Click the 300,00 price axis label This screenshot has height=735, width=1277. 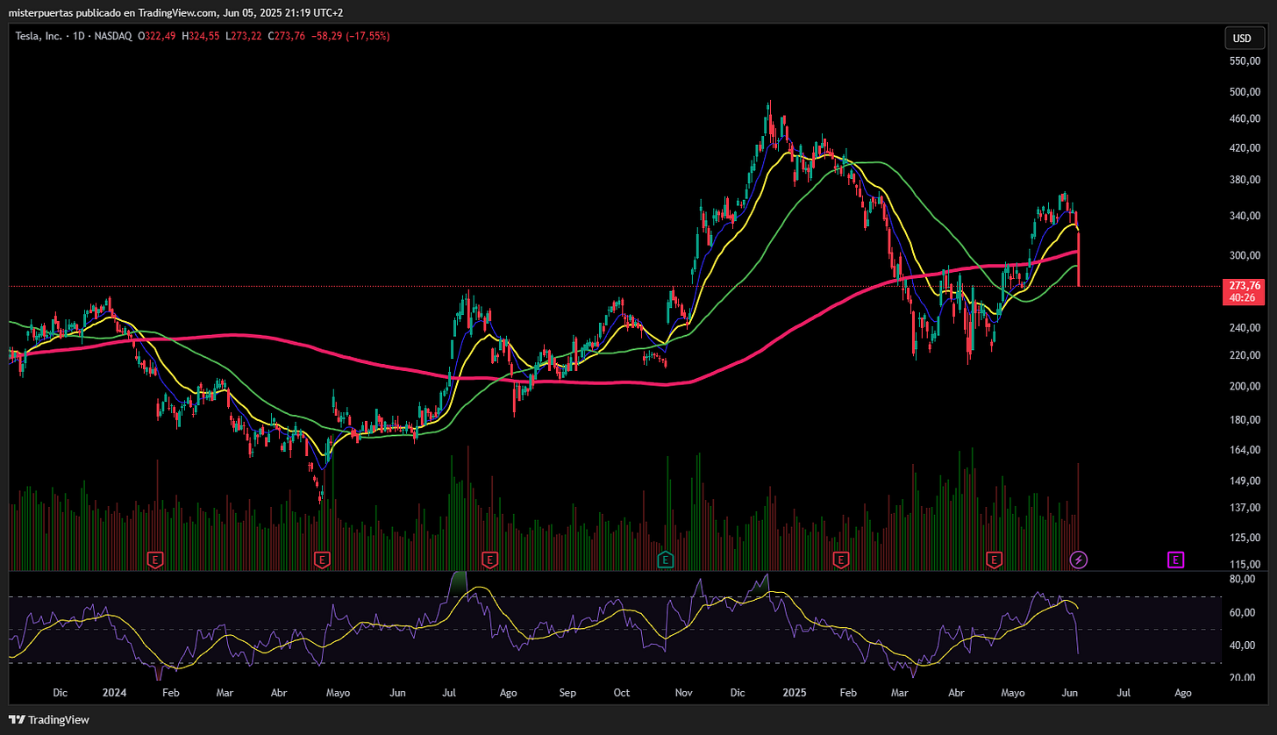(1245, 255)
